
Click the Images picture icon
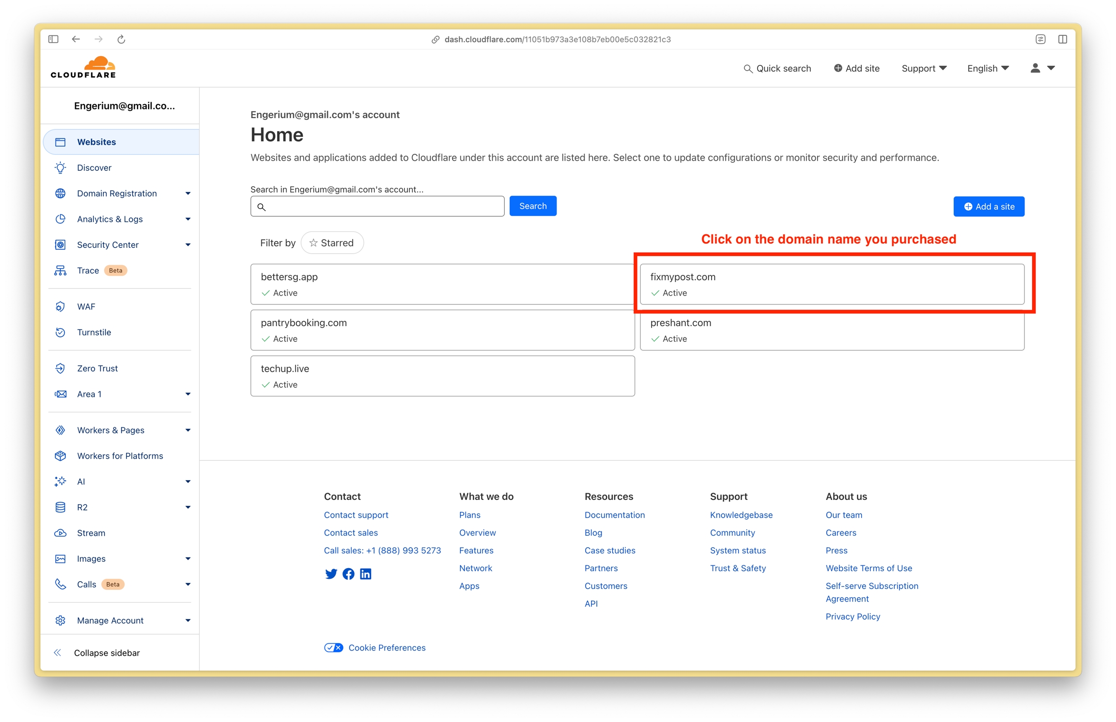coord(61,558)
